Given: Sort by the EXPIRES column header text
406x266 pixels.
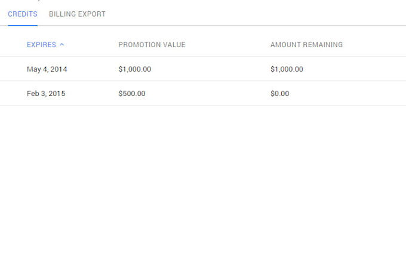Looking at the screenshot, I should (x=41, y=45).
